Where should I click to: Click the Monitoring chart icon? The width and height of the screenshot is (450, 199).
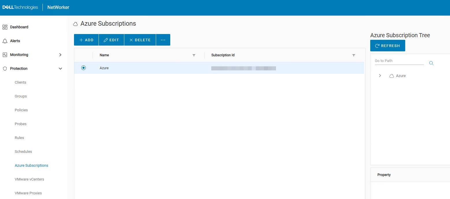click(5, 55)
